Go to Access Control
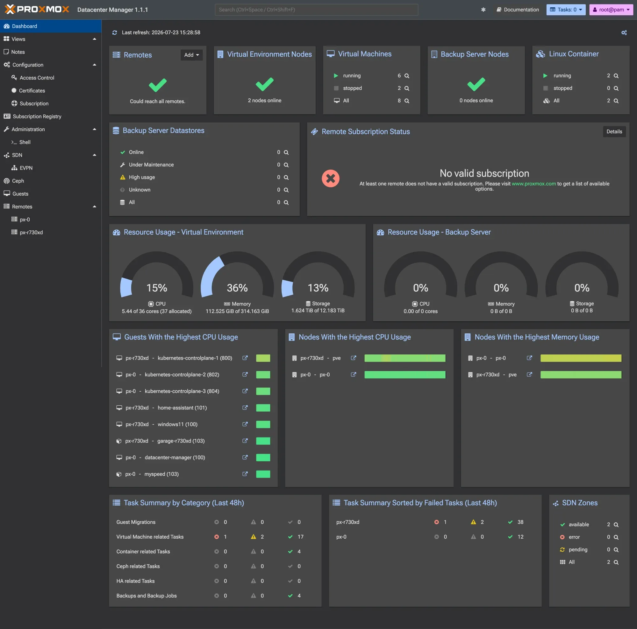This screenshot has width=637, height=629. pyautogui.click(x=51, y=78)
